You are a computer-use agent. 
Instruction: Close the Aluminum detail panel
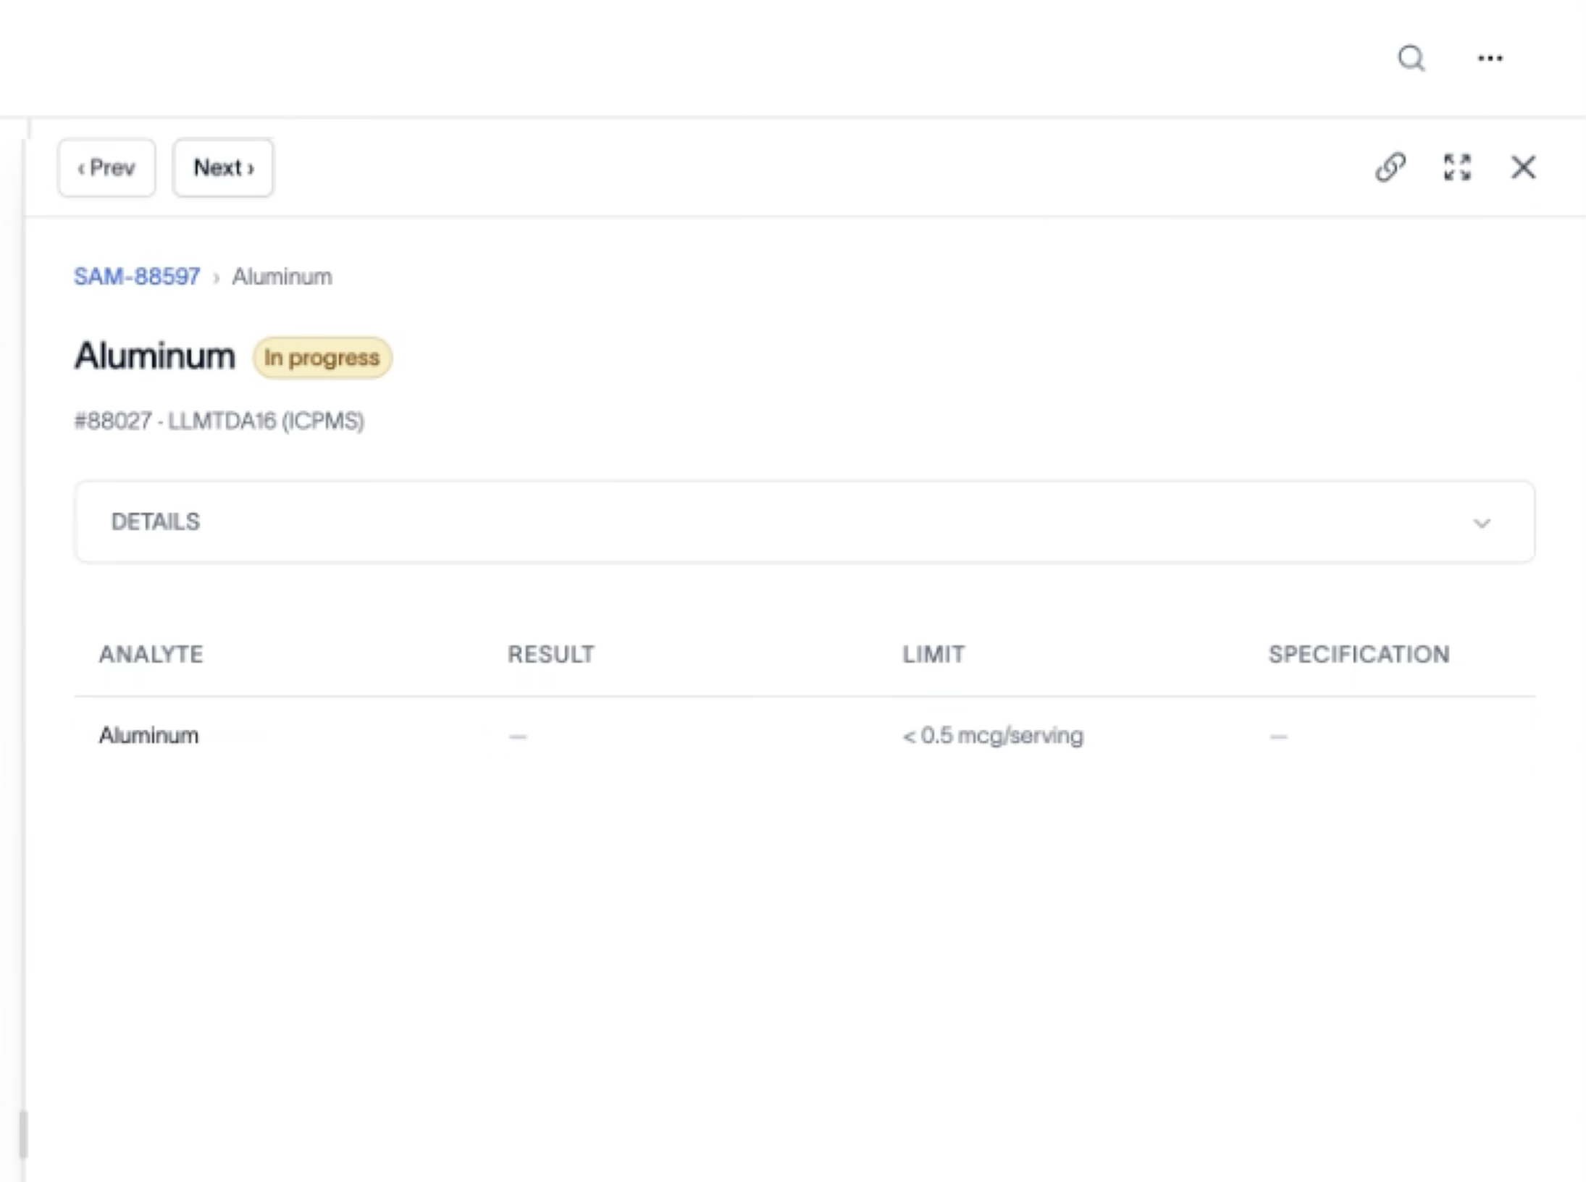pos(1523,167)
